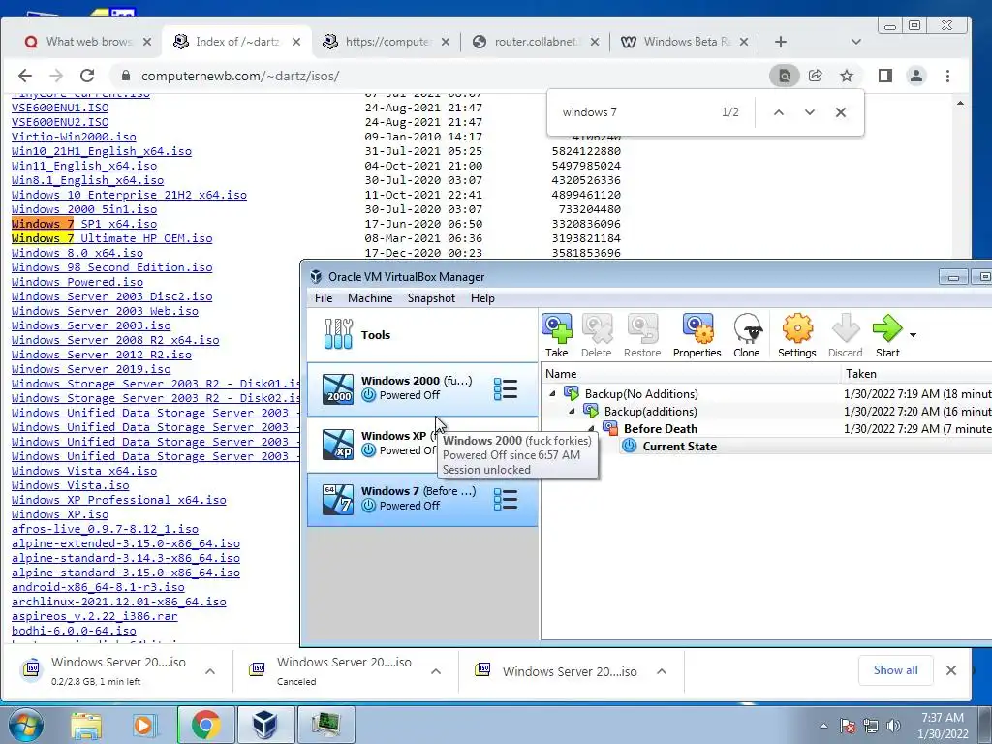Select the Windows 7 VM icon
Viewport: 992px width, 744px height.
tap(338, 499)
